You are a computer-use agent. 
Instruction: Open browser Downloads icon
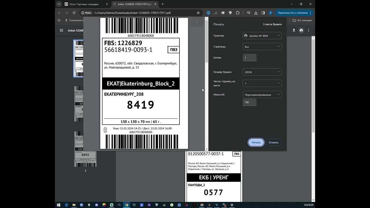pos(256,13)
